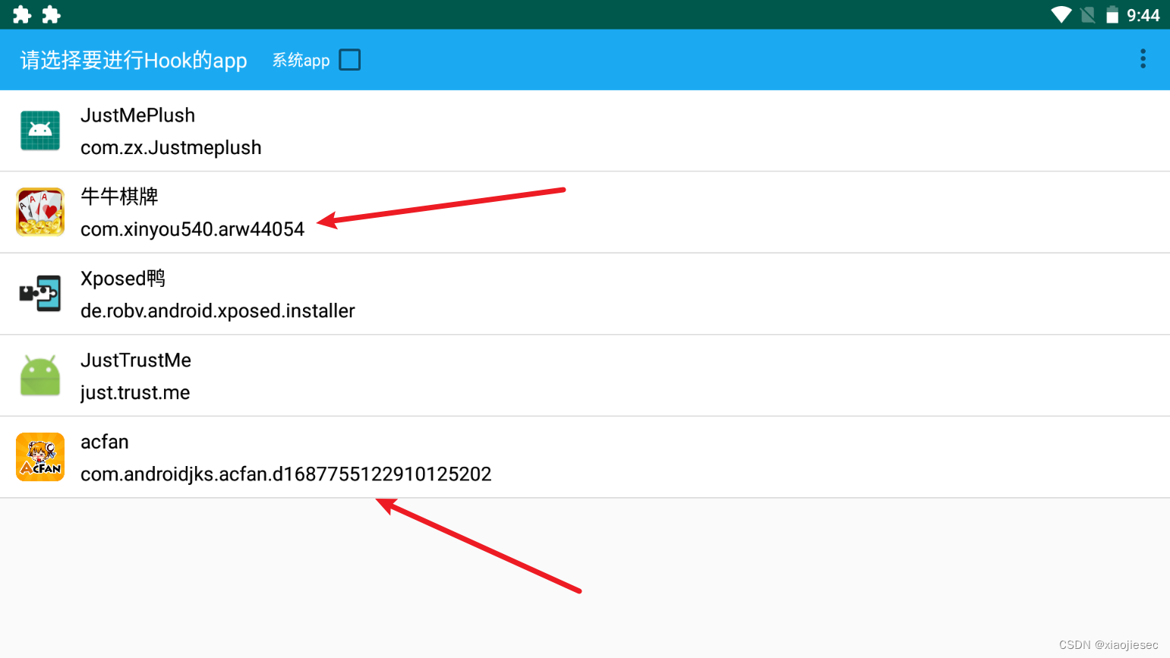
Task: Tap the Xposed鸭 puzzle piece icon
Action: (40, 294)
